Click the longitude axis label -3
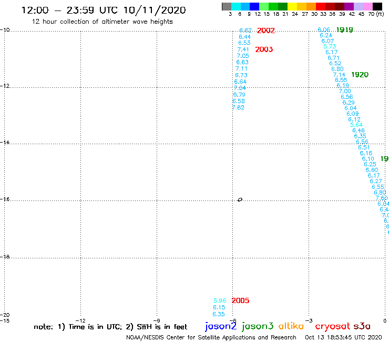The height and width of the screenshot is (342, 389). coord(309,321)
